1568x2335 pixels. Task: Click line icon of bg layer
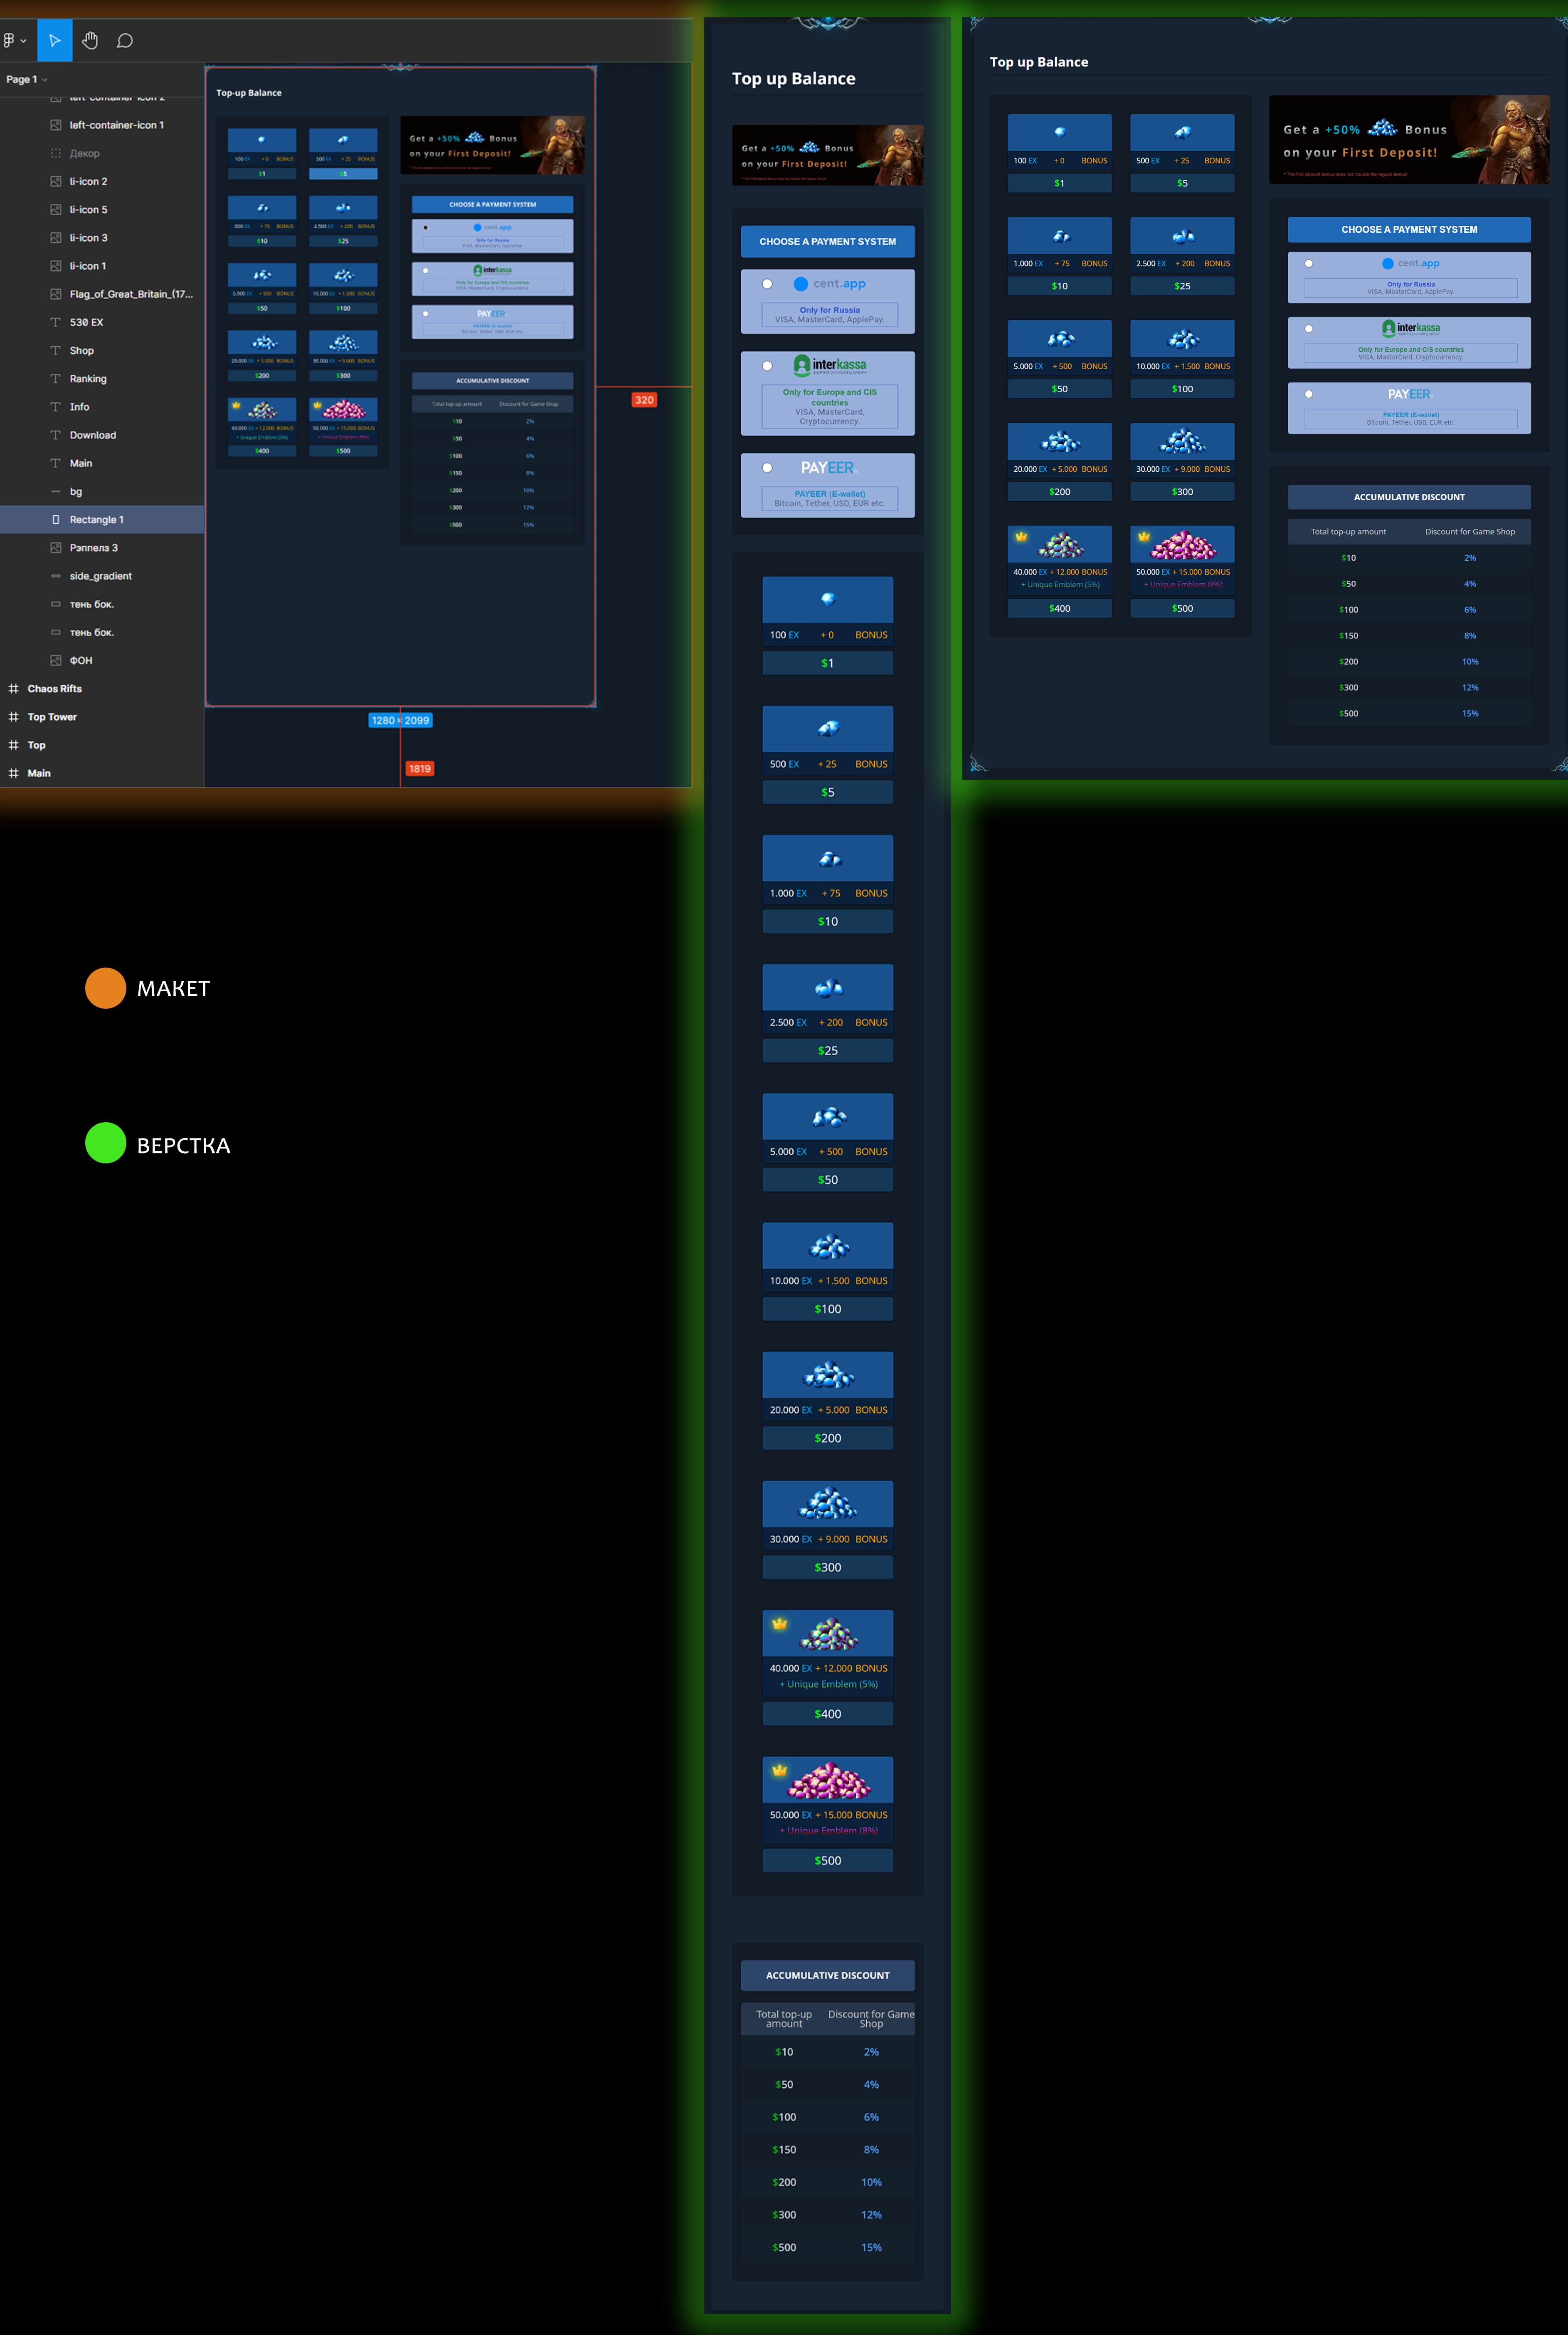pyautogui.click(x=56, y=491)
